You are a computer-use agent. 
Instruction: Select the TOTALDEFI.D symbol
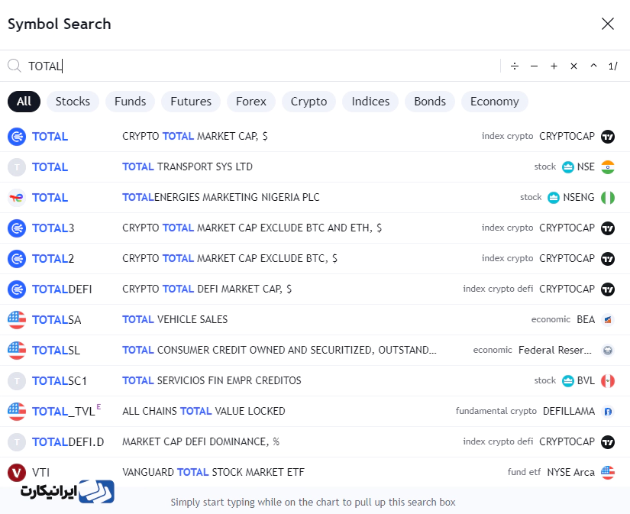(x=68, y=442)
